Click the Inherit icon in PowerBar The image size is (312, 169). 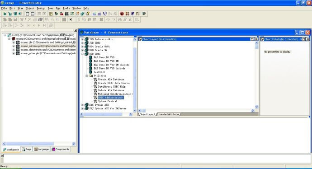(10, 14)
